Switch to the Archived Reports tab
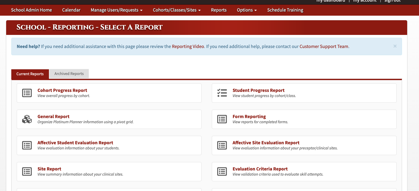The image size is (419, 191). click(69, 74)
